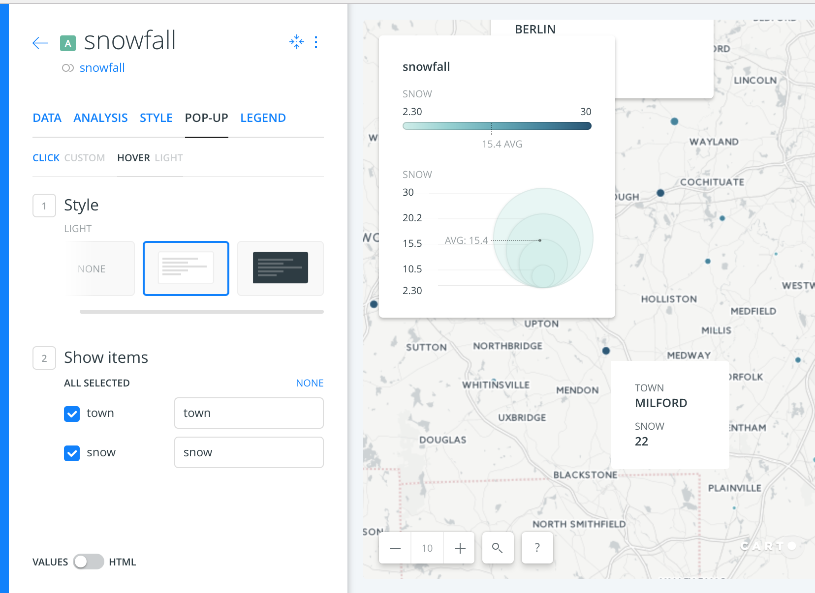Screen dimensions: 815x593
Task: Click the 15.4 AVG legend label
Action: tap(502, 144)
